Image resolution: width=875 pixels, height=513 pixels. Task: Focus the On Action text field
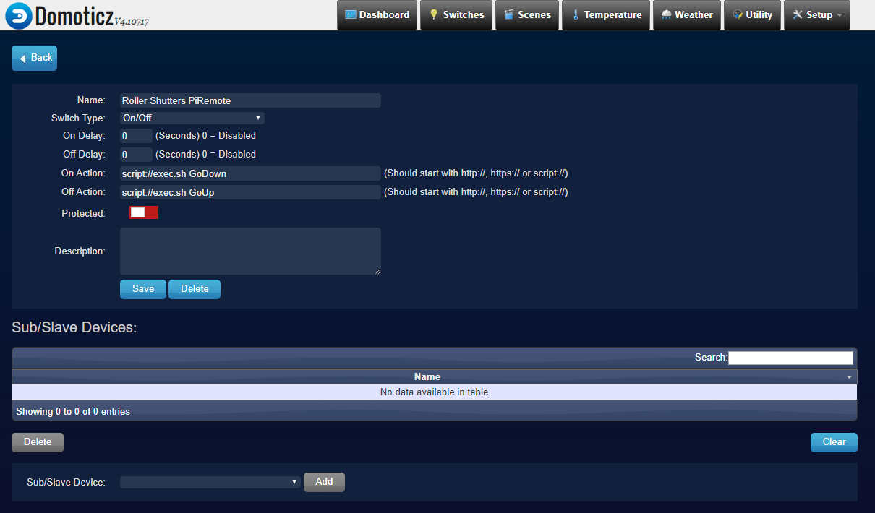pos(250,173)
